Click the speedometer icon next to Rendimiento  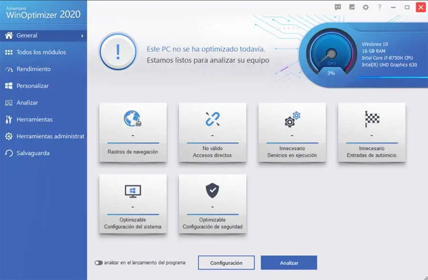(x=9, y=69)
